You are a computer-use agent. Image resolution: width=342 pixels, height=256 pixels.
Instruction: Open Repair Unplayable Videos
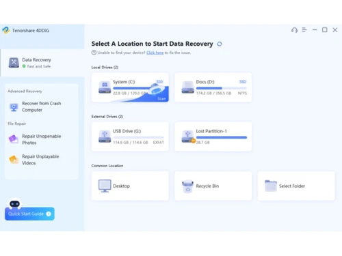pos(42,160)
